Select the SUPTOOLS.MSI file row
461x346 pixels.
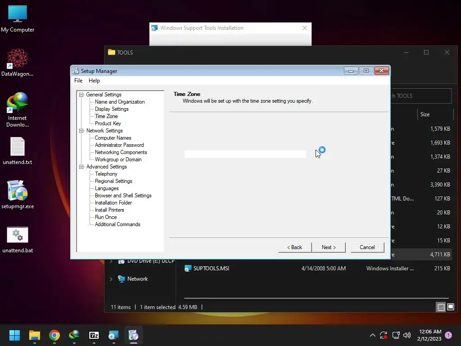pos(317,269)
